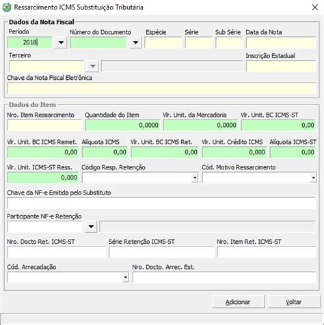Click the Terceiro name display box

(x=172, y=66)
